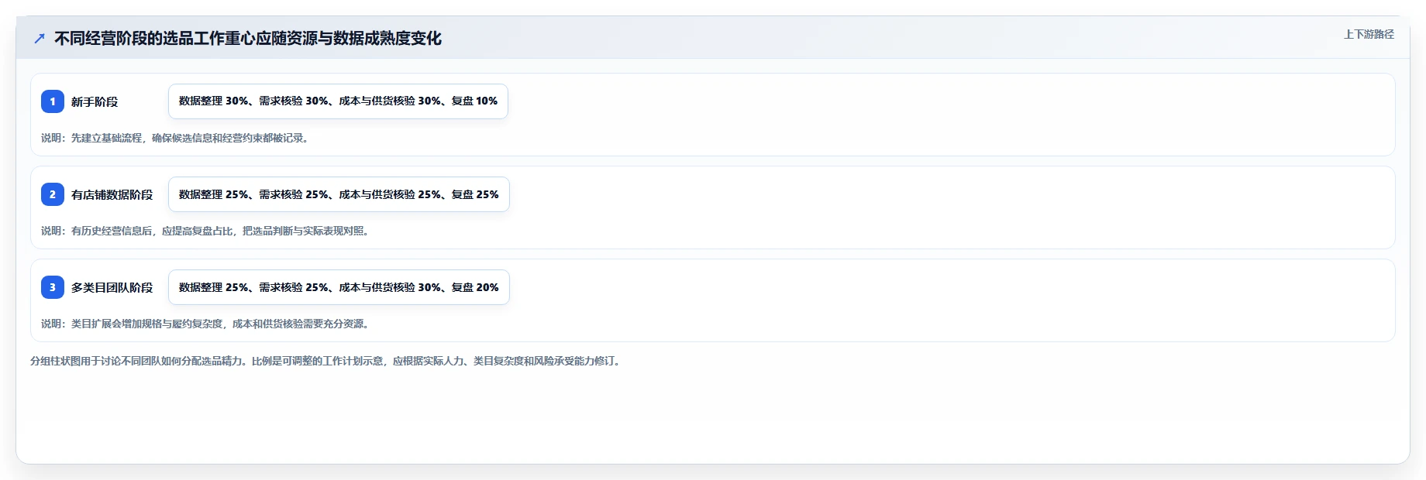Click the step 3 number badge
The height and width of the screenshot is (480, 1426).
[53, 287]
